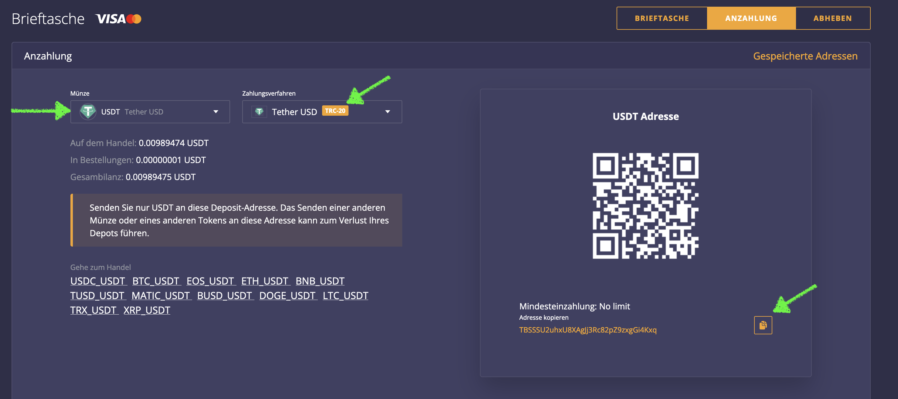This screenshot has height=399, width=898.
Task: Switch to the ANZAHLUNG tab
Action: pyautogui.click(x=751, y=18)
